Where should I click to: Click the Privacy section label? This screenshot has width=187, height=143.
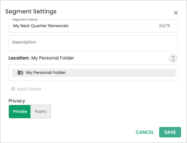click(17, 101)
